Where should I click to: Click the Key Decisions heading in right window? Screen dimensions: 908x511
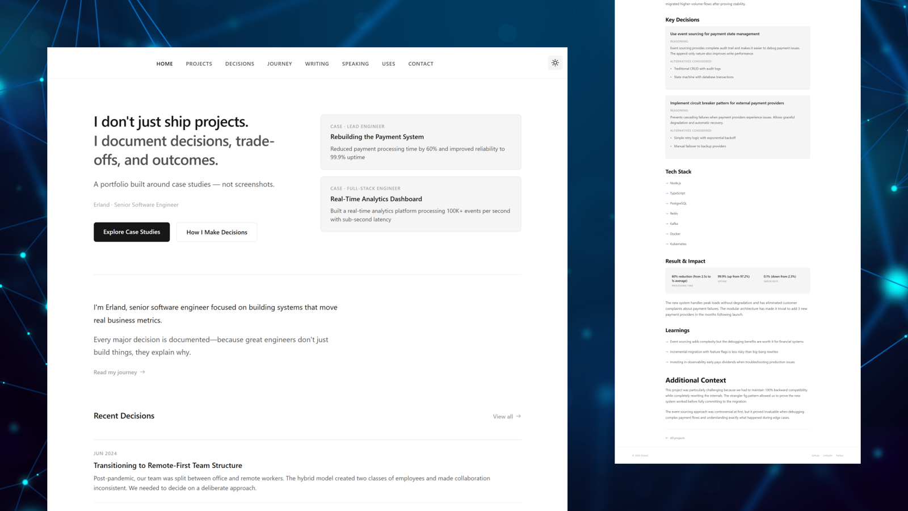[682, 20]
